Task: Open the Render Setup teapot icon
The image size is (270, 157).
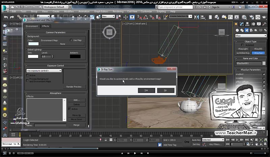Action: click(x=251, y=17)
